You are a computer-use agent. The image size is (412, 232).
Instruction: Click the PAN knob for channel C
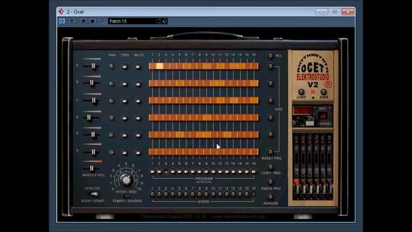pyautogui.click(x=111, y=101)
